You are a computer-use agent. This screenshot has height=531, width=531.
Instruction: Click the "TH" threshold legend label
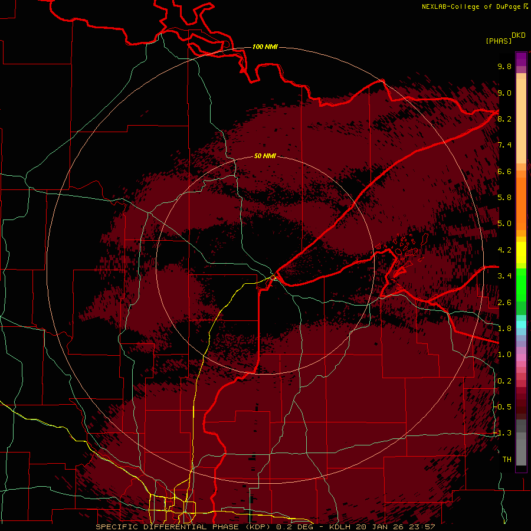coord(507,460)
